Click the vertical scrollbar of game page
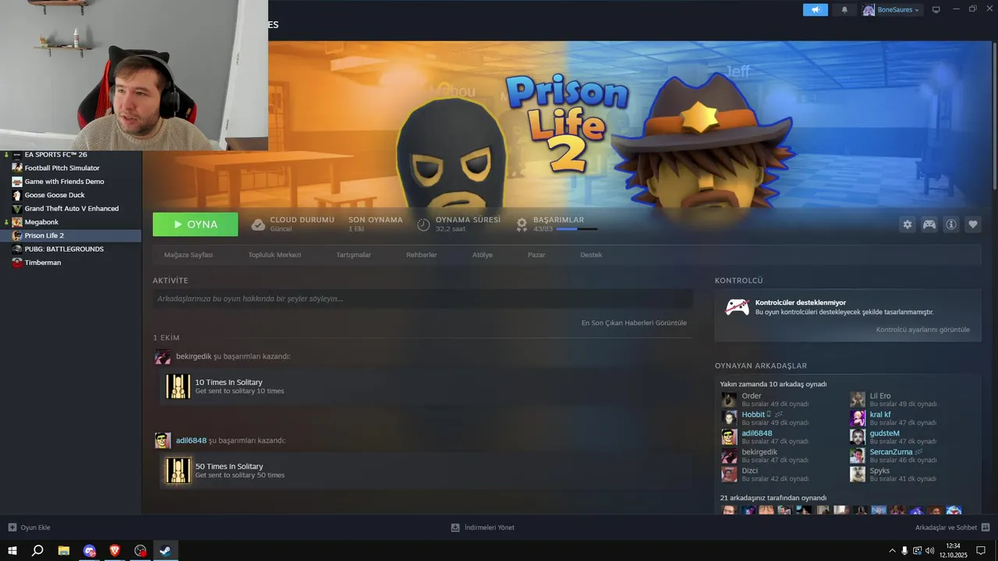The image size is (998, 561). [994, 115]
